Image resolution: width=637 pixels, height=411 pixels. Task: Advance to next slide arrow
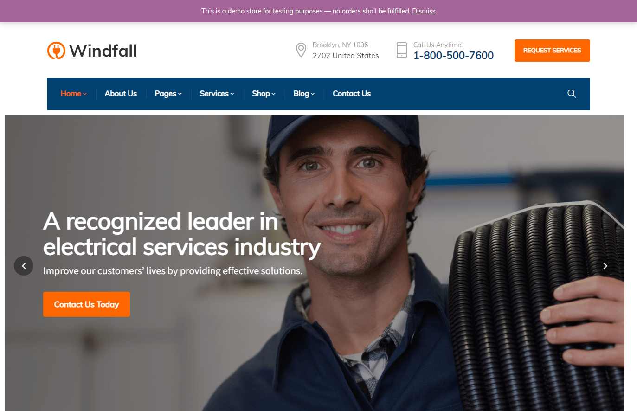click(605, 266)
